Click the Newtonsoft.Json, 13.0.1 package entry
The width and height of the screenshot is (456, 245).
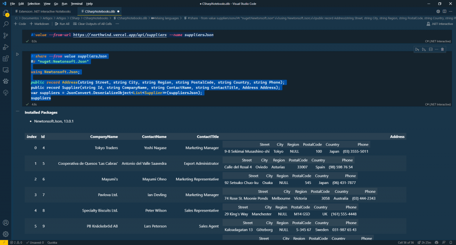[54, 121]
